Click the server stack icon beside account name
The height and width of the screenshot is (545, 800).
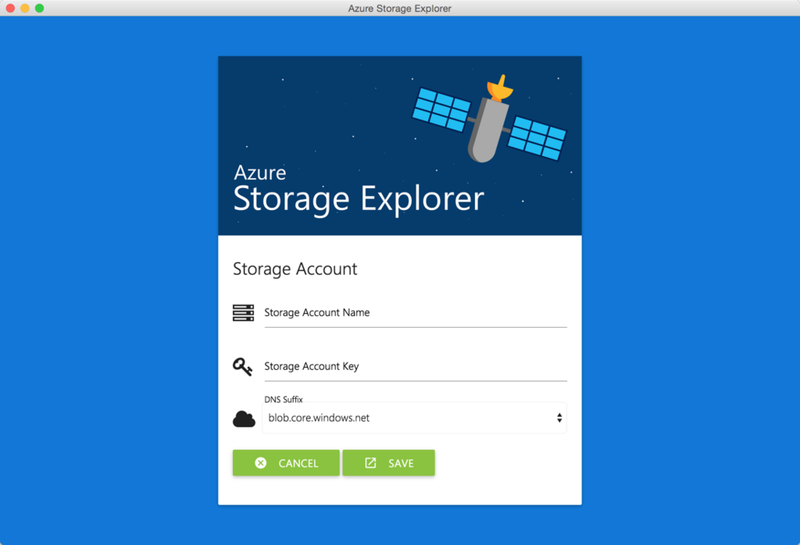[x=244, y=313]
